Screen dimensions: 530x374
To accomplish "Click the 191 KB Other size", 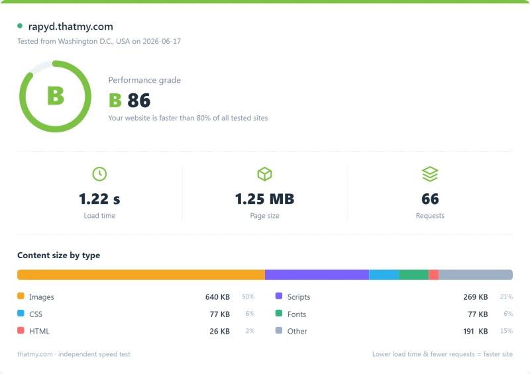I will point(476,331).
